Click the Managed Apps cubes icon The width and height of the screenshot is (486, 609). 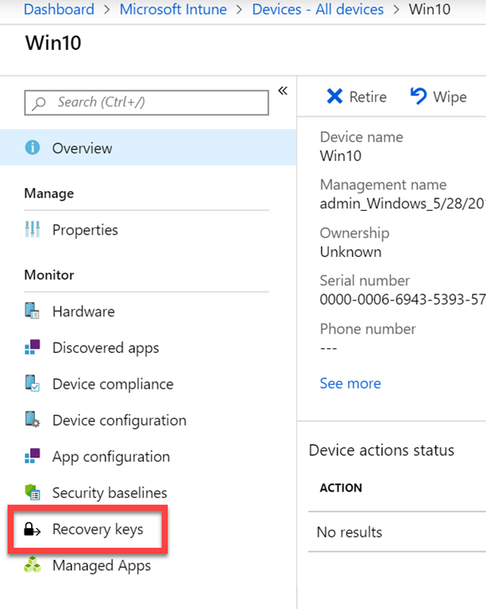click(x=33, y=565)
